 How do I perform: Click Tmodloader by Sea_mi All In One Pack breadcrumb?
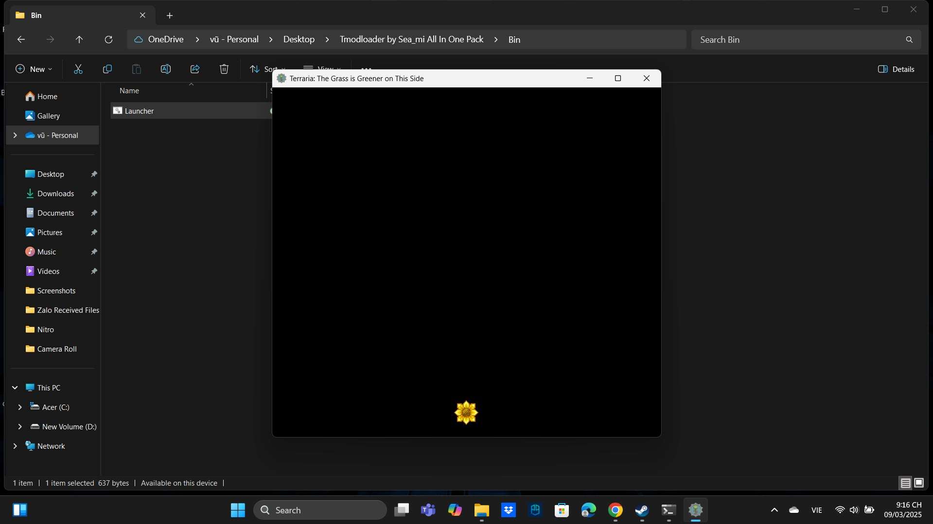(x=411, y=39)
